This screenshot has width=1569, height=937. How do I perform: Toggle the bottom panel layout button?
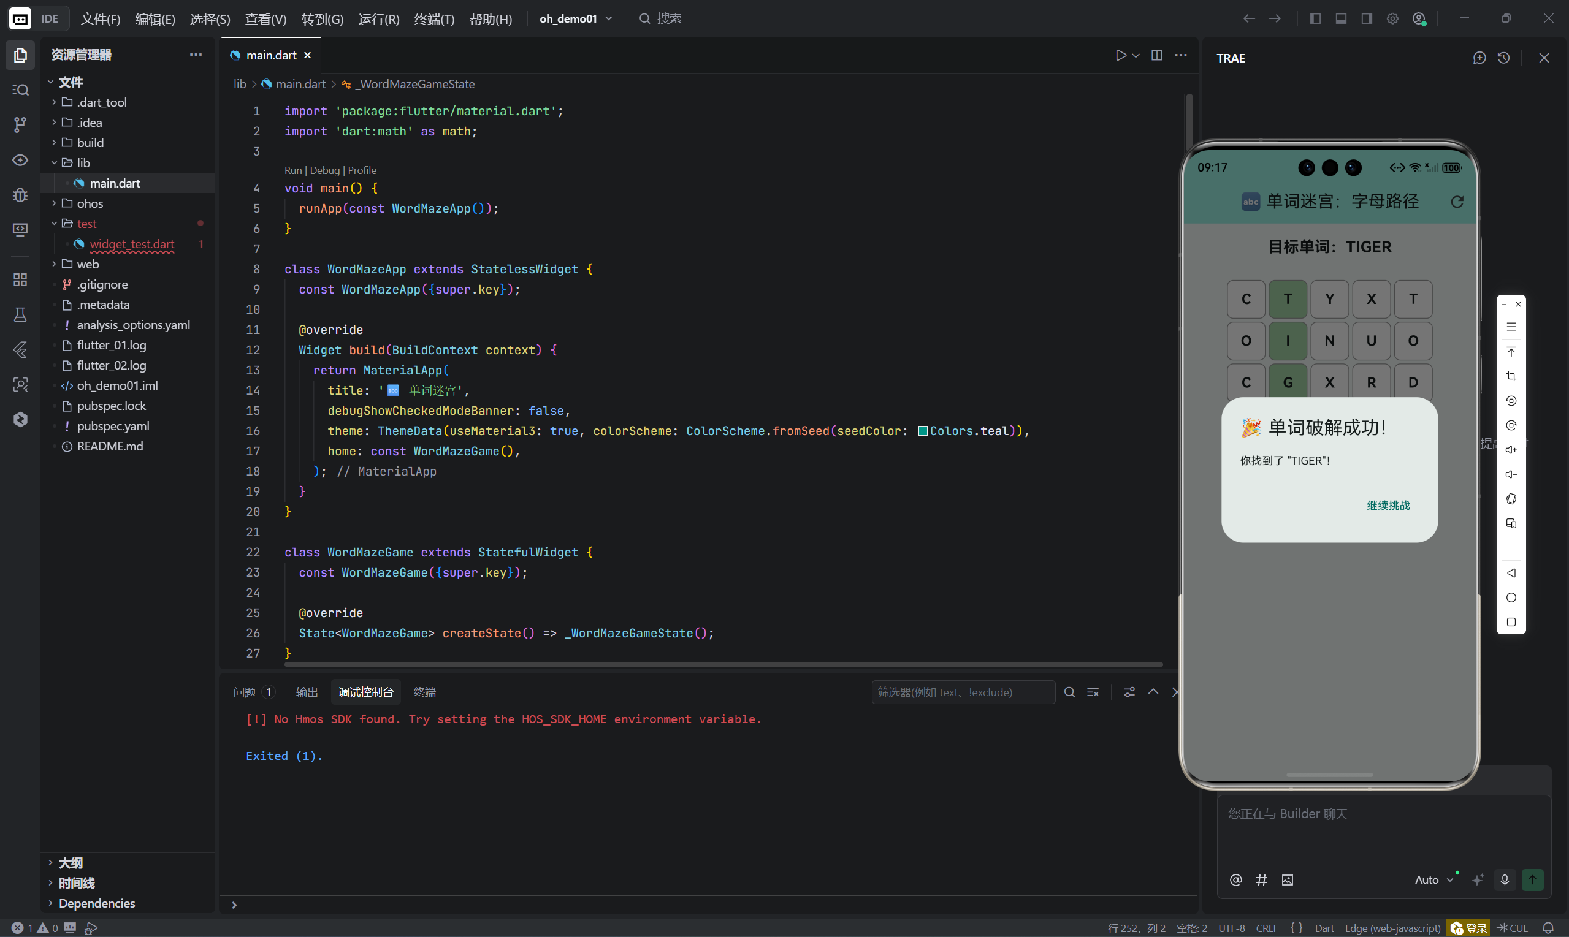[1340, 18]
